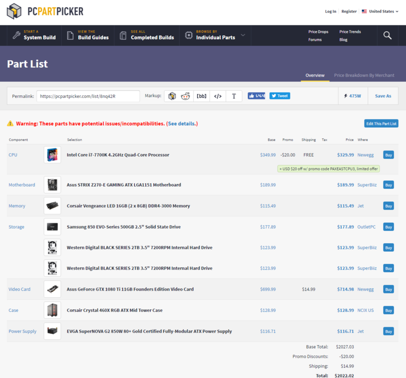The height and width of the screenshot is (378, 406).
Task: Open EVGA SuperNOVA G2 850W product name
Action: [149, 331]
